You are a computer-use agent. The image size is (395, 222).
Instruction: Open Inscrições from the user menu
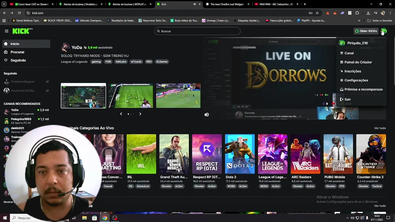[361, 71]
